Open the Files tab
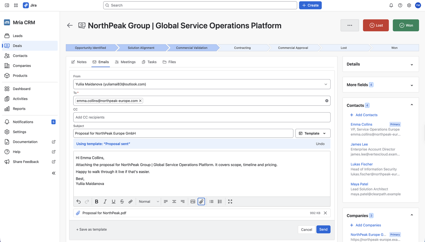This screenshot has height=242, width=425. point(169,62)
